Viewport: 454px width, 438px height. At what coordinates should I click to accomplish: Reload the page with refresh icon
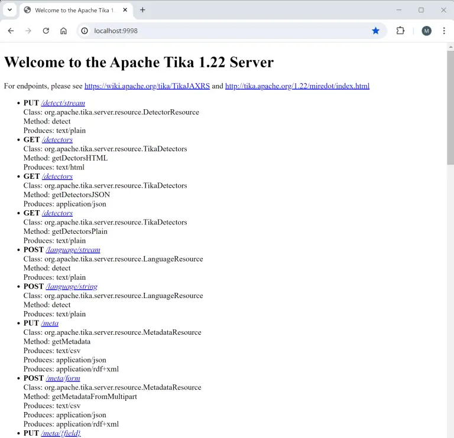point(46,31)
